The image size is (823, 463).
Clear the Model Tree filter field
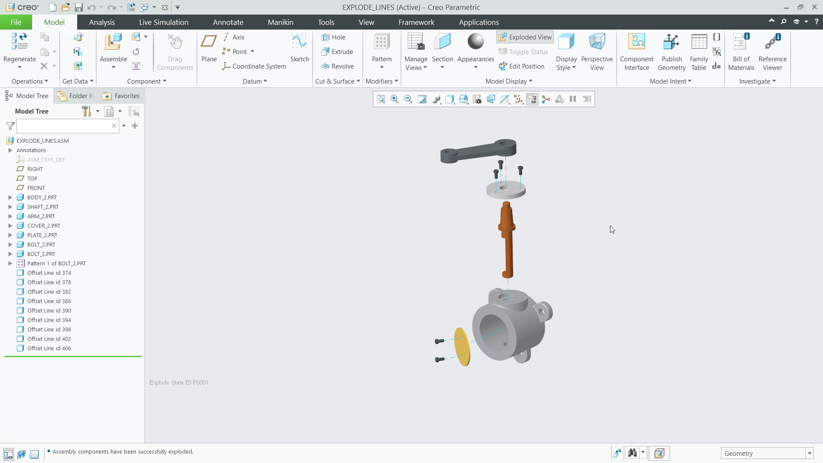tap(114, 126)
